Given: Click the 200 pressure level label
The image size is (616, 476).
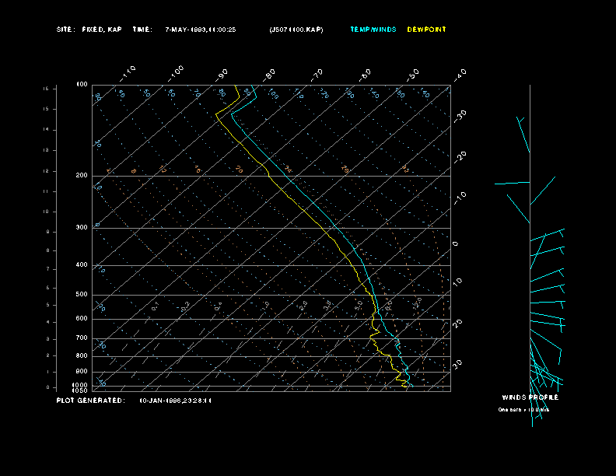Looking at the screenshot, I should click(82, 176).
